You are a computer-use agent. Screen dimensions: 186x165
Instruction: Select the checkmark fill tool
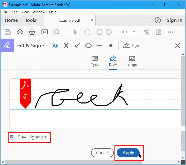77,46
